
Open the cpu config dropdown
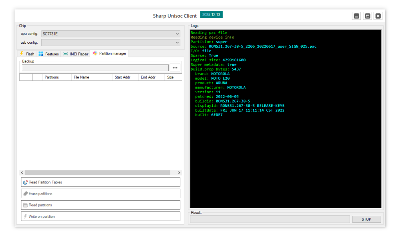tap(177, 34)
